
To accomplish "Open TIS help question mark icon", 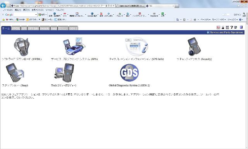I will (x=232, y=27).
